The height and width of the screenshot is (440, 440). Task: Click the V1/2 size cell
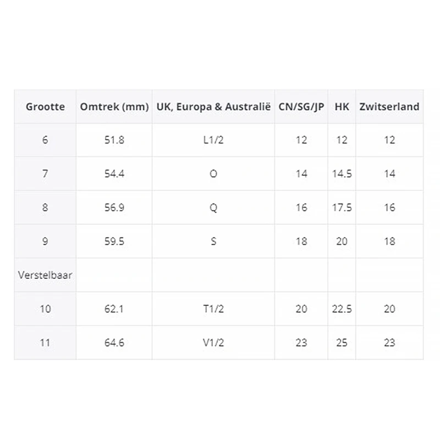tap(214, 343)
